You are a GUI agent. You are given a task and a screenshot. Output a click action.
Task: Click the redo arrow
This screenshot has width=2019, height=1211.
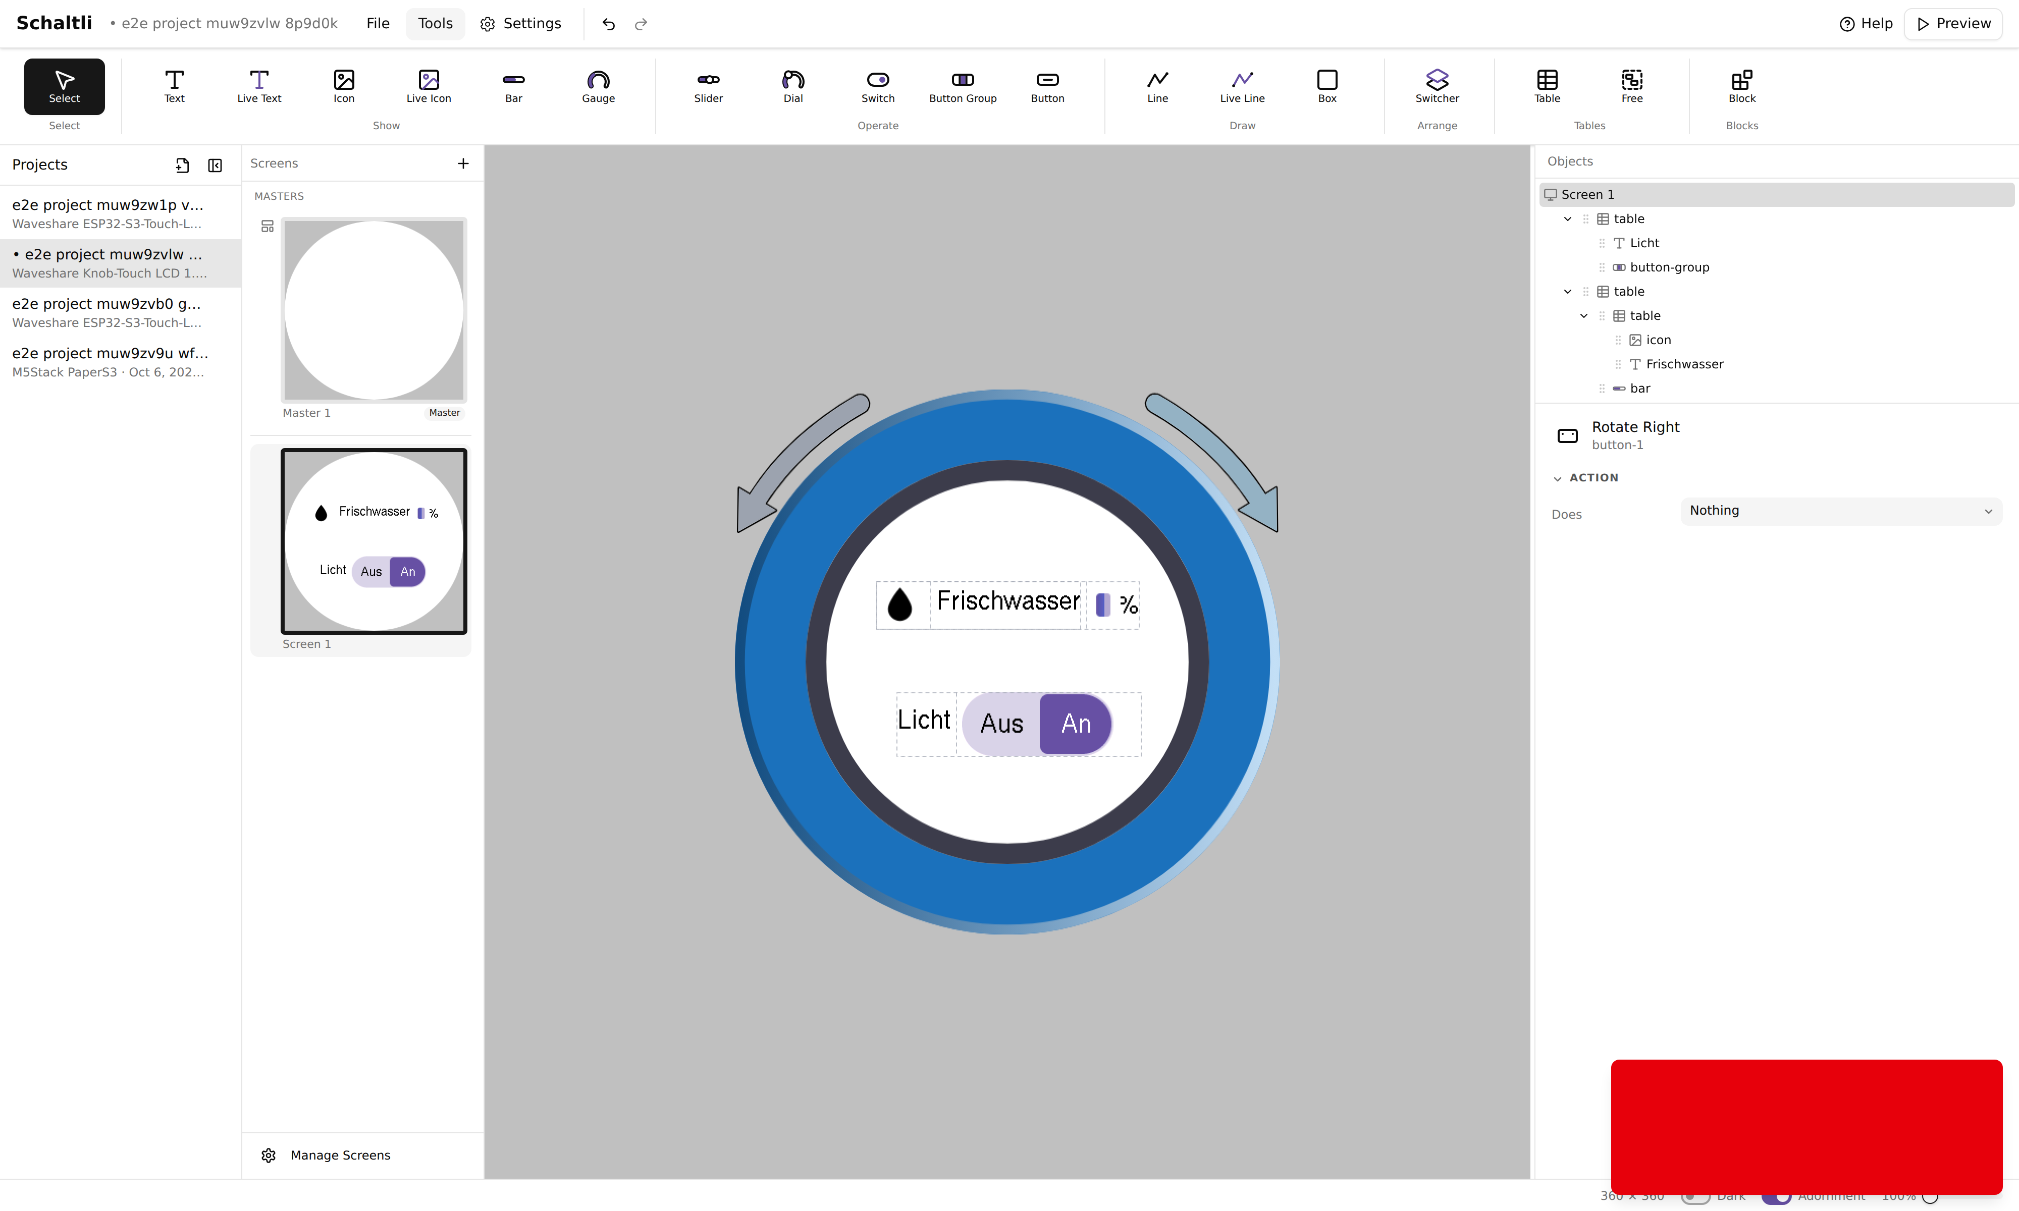(x=641, y=24)
